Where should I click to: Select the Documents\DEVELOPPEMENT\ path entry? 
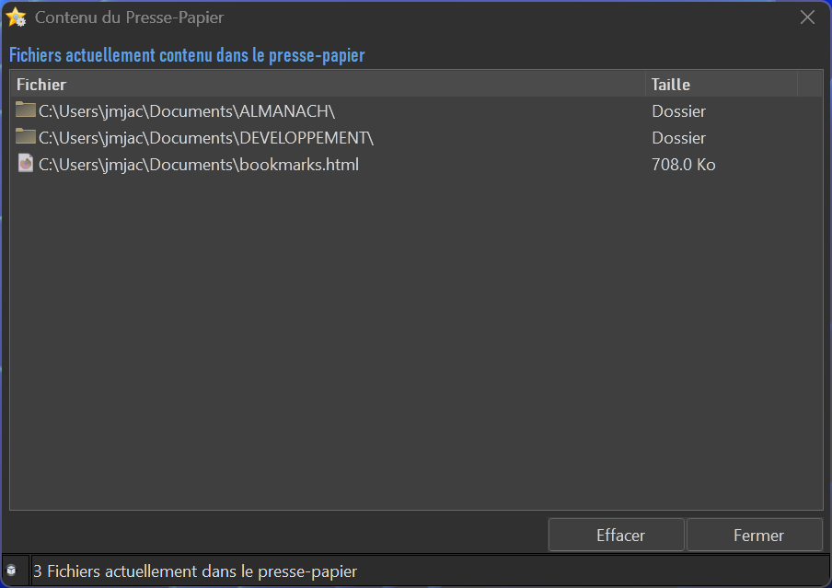point(205,138)
